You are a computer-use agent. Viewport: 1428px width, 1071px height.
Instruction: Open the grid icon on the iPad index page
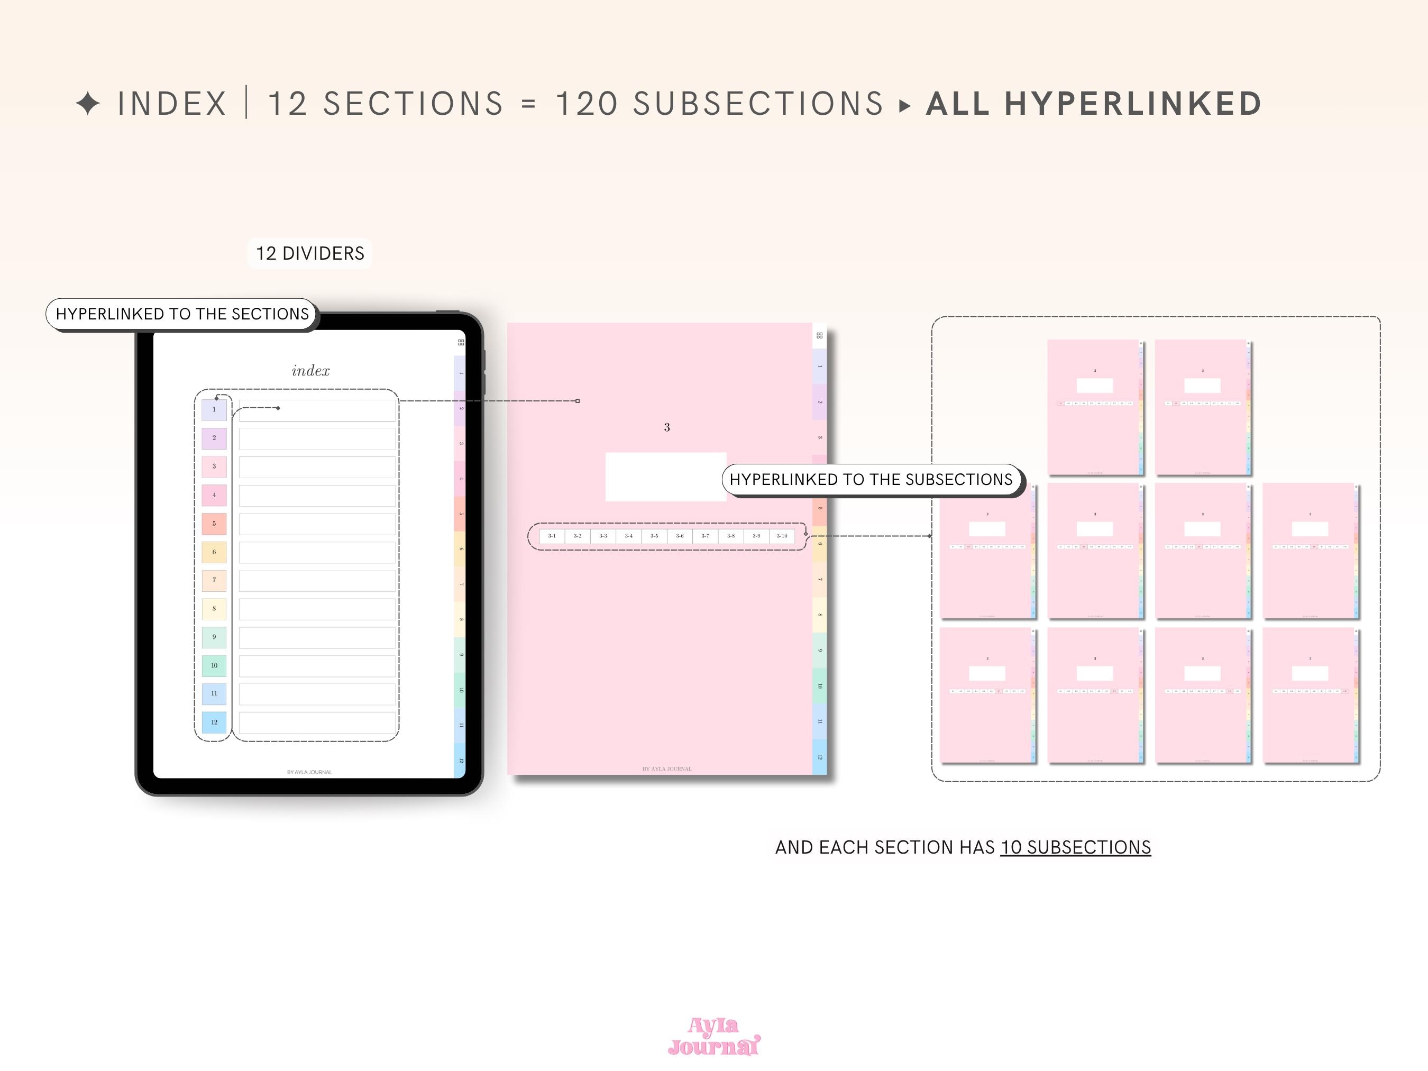(461, 342)
